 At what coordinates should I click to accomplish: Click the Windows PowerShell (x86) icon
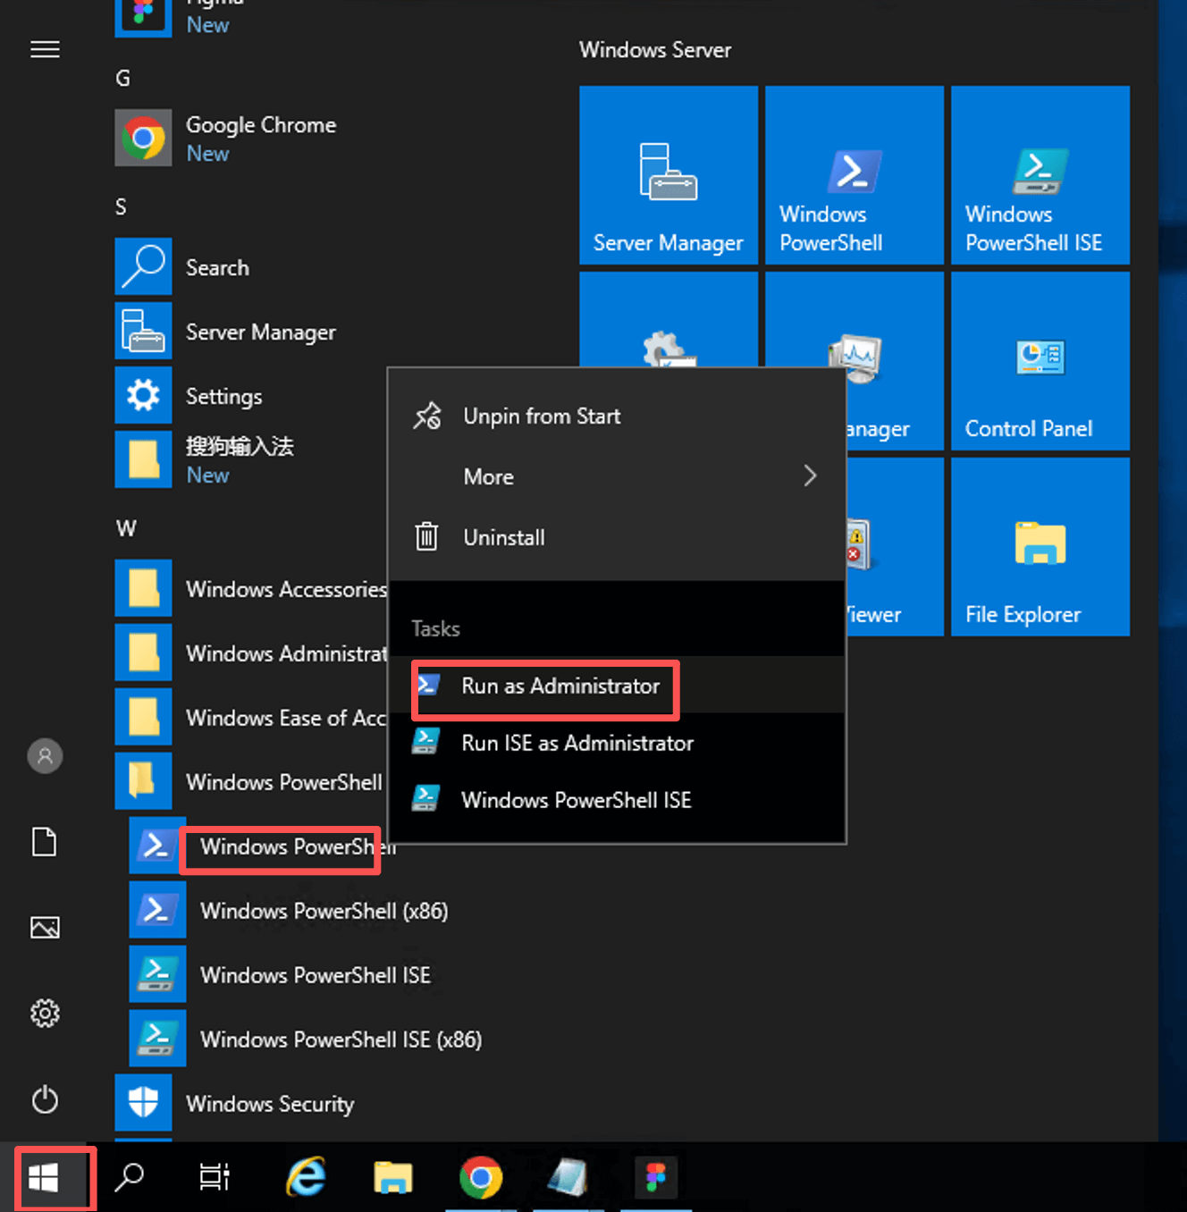(157, 910)
